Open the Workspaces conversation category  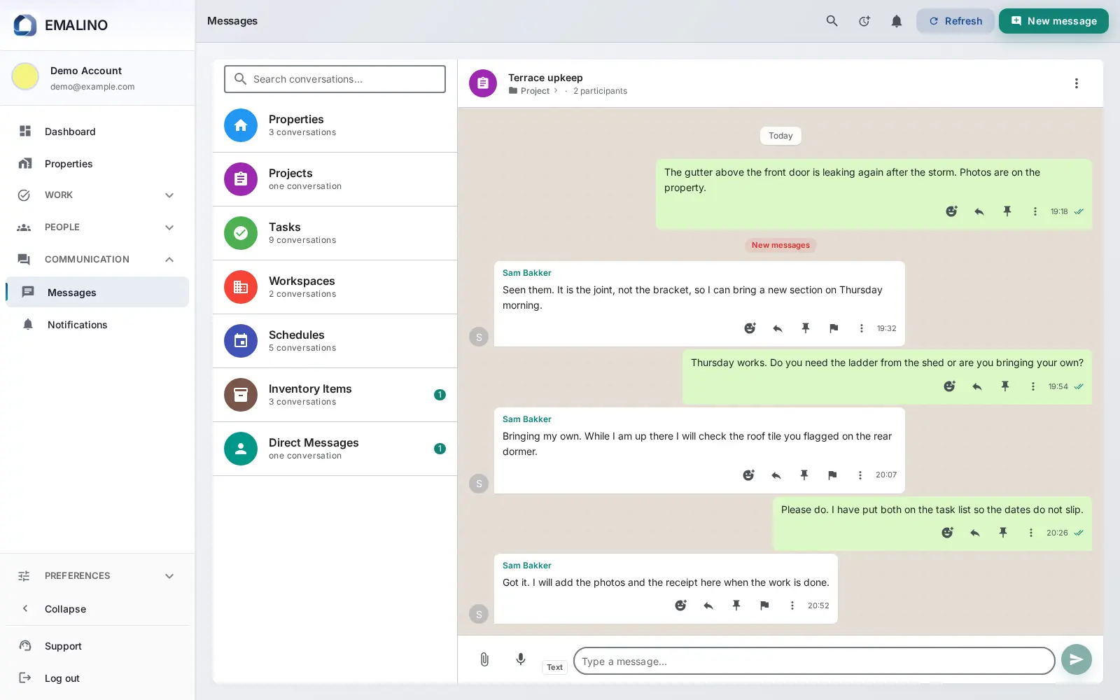coord(335,287)
